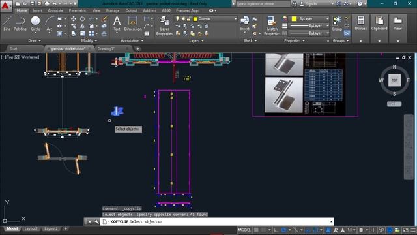Switch to the Start tab

click(x=13, y=48)
